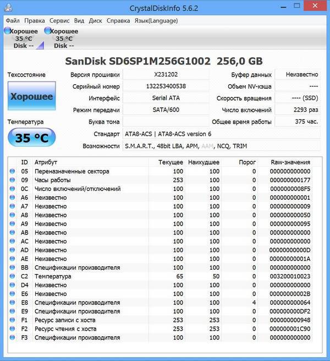Open the Справка menu
The width and height of the screenshot is (330, 361).
[x=118, y=21]
